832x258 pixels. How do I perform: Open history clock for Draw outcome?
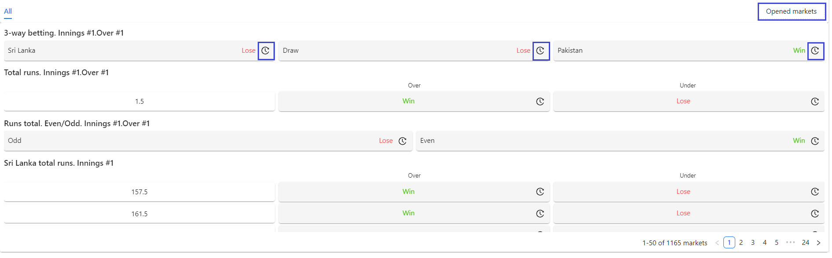541,51
